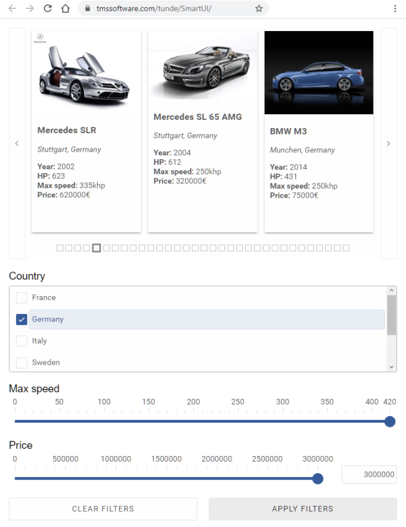This screenshot has width=406, height=527.
Task: Click the BMW M3 car photo
Action: [x=318, y=72]
